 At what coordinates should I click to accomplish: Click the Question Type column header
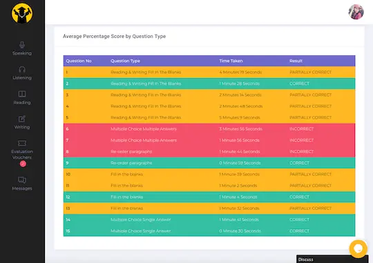[125, 61]
